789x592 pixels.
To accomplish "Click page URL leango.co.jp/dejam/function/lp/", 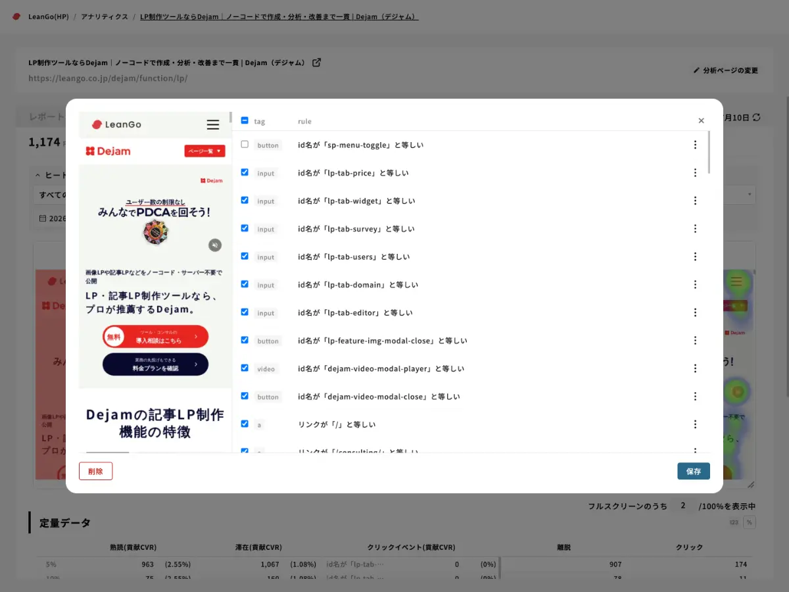I will click(x=108, y=78).
